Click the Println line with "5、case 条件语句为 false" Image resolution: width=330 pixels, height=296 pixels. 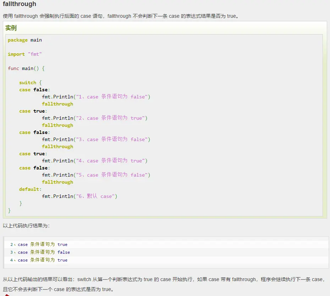(x=96, y=175)
